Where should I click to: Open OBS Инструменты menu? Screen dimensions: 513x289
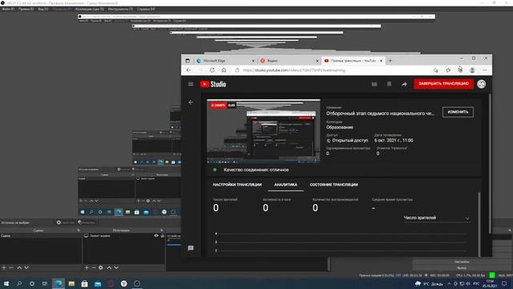click(120, 9)
